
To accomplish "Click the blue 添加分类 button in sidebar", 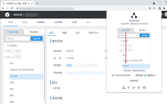I will pyautogui.click(x=37, y=38).
